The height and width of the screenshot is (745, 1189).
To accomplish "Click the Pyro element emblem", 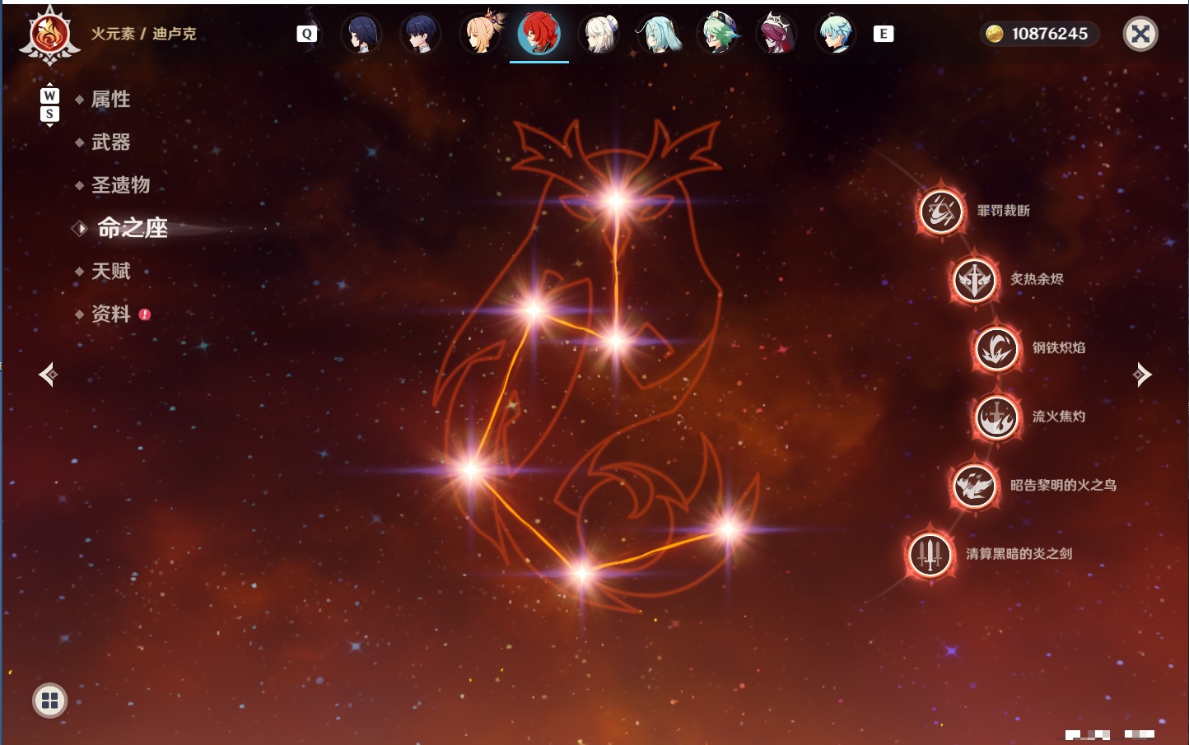I will click(49, 35).
